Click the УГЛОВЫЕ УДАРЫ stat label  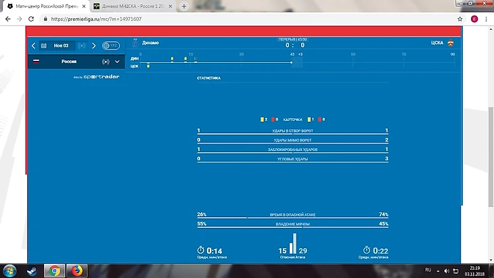[293, 159]
